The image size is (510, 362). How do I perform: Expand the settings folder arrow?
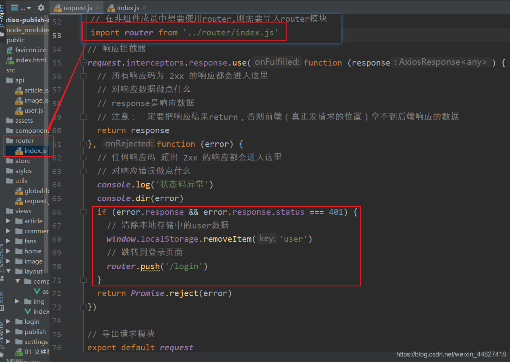click(x=8, y=341)
